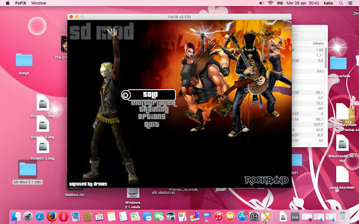
Task: Open Keynote in the Dock
Action: click(x=206, y=216)
